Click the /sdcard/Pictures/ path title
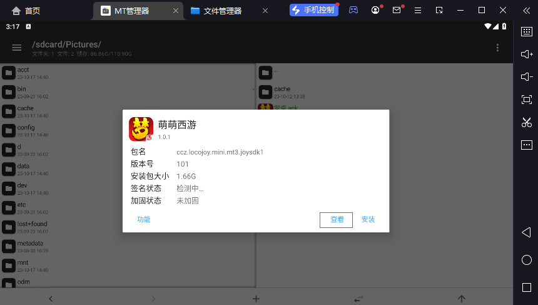The image size is (538, 305). [66, 44]
